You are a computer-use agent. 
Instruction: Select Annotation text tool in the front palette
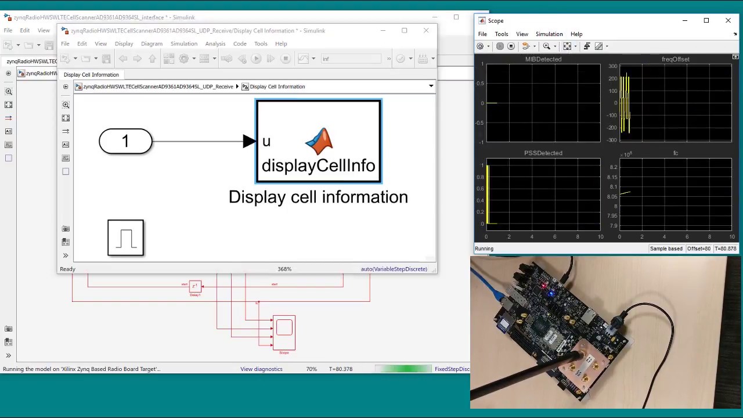[66, 145]
